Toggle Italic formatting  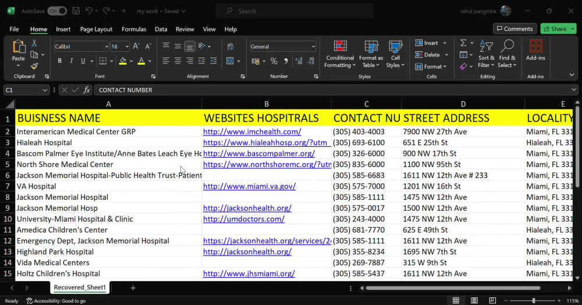click(x=71, y=61)
